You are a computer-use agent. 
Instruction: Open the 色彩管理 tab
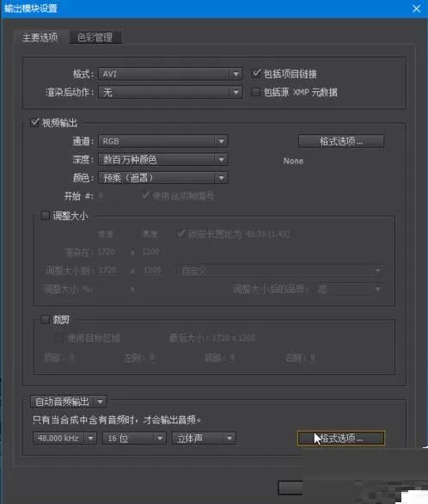tap(95, 37)
